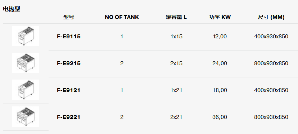Click the 1x21 tank capacity cell
This screenshot has width=298, height=134.
point(176,90)
